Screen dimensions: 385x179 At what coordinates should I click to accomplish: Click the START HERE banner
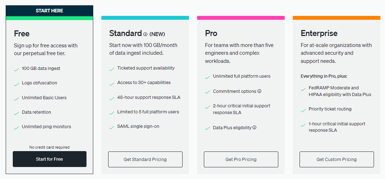point(49,11)
